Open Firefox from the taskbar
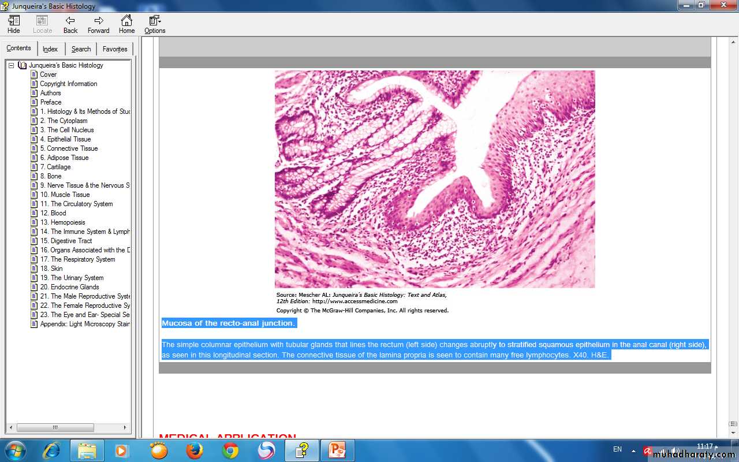Viewport: 739px width, 462px height. [195, 450]
